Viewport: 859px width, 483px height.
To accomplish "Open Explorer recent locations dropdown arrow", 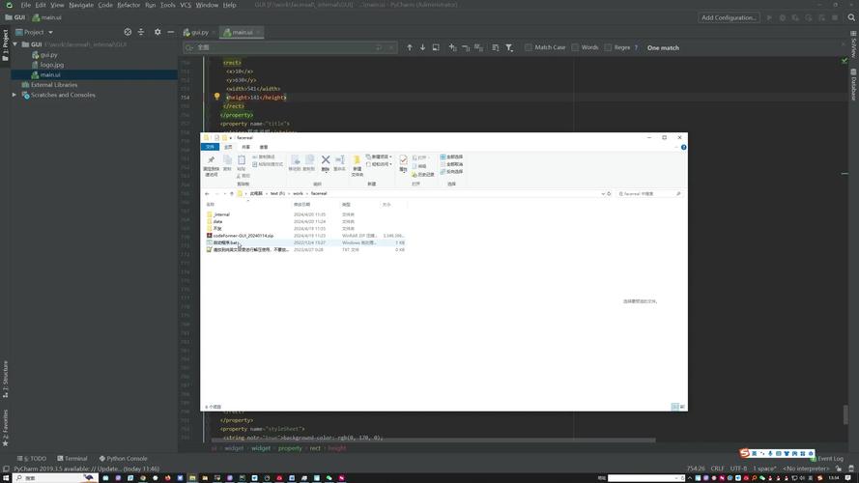I will (224, 194).
